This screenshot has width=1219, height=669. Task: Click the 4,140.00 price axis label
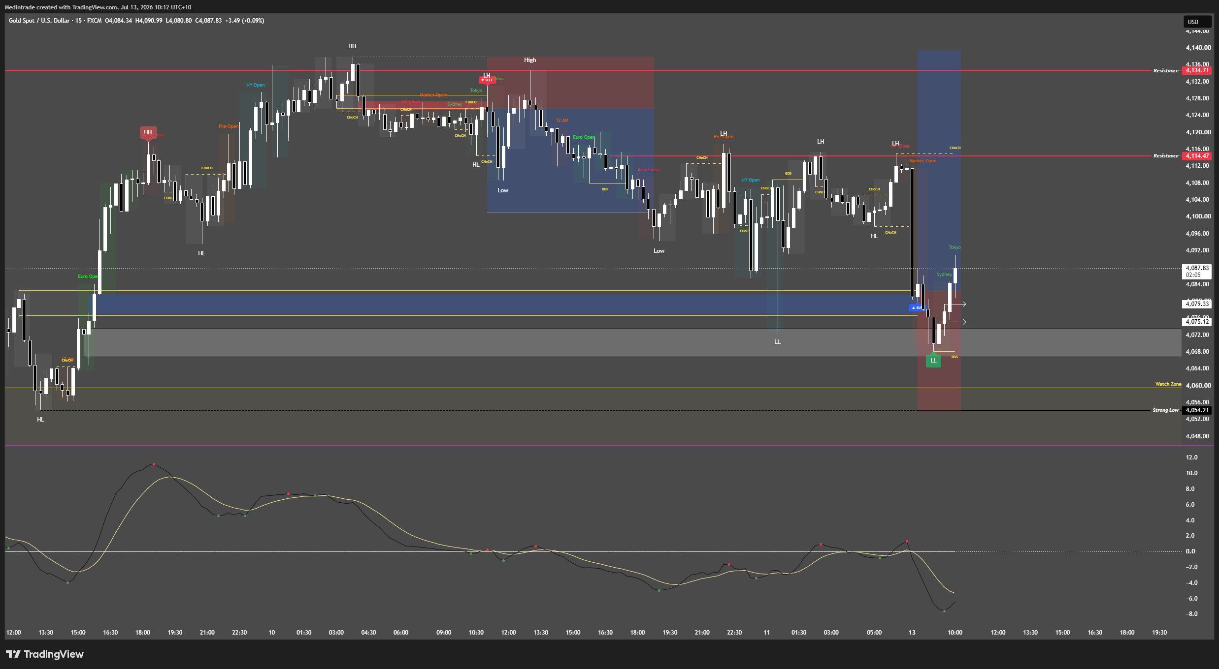click(x=1197, y=48)
